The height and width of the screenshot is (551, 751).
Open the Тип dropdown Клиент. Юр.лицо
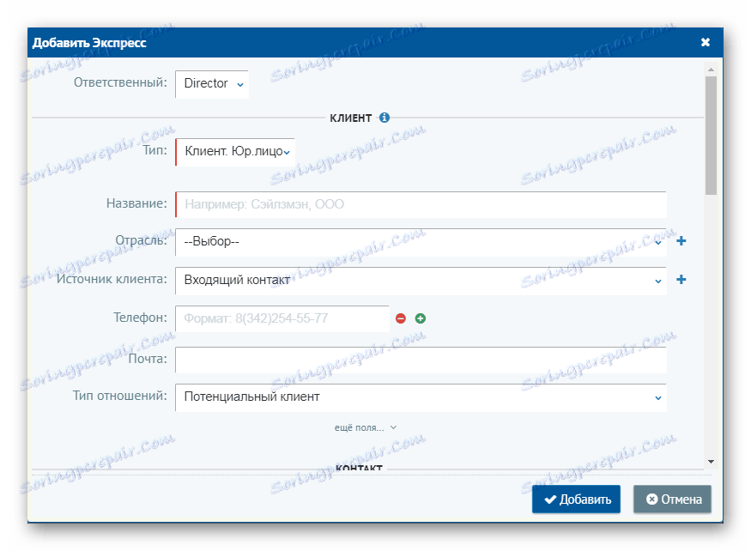[235, 152]
